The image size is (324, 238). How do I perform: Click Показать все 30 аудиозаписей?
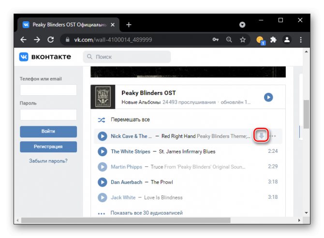pyautogui.click(x=147, y=213)
